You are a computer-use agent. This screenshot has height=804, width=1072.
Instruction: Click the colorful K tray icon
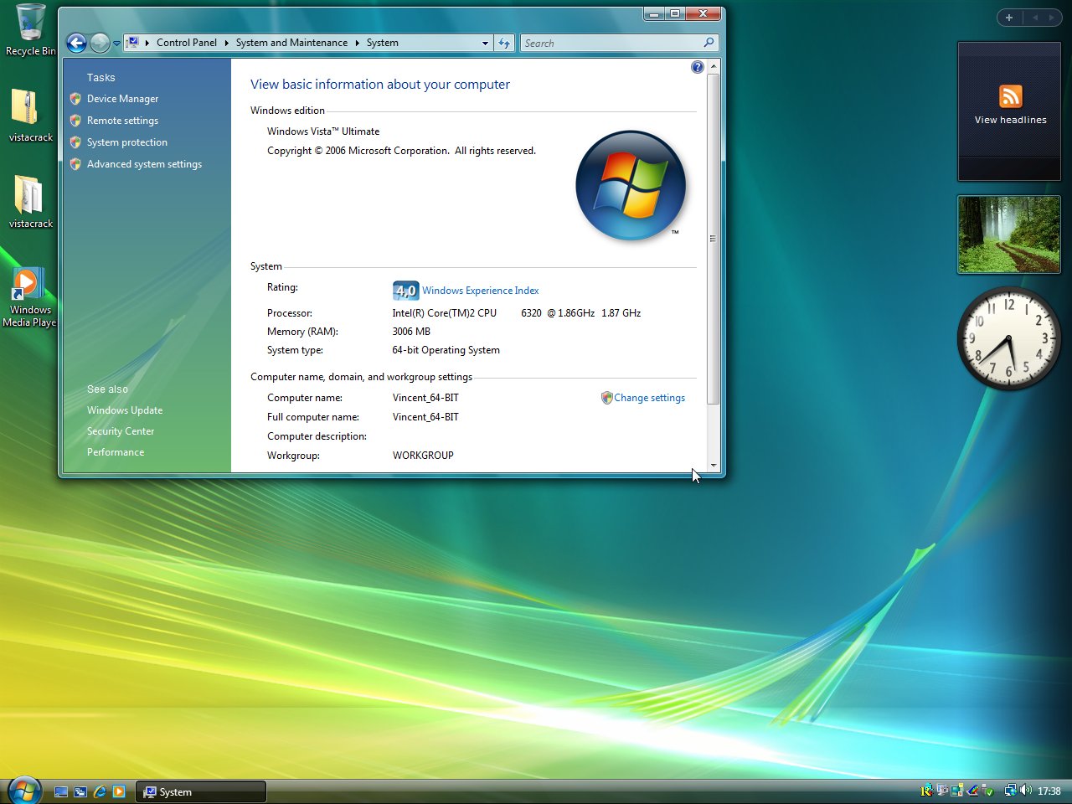[x=926, y=791]
